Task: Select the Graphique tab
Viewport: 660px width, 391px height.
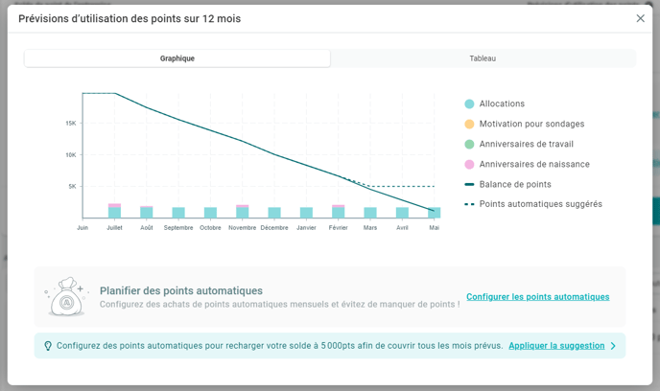Action: pyautogui.click(x=177, y=58)
